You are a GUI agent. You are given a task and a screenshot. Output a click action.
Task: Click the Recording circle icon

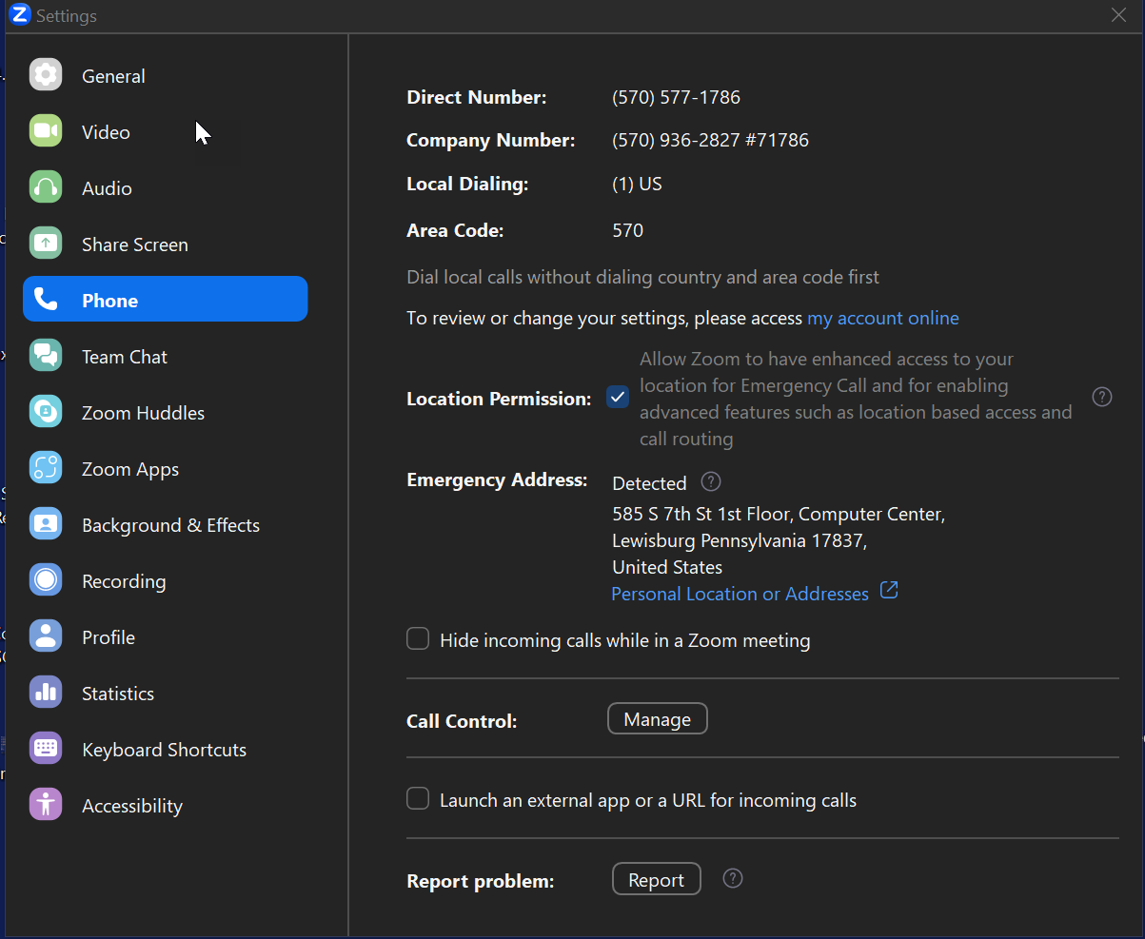click(x=46, y=580)
